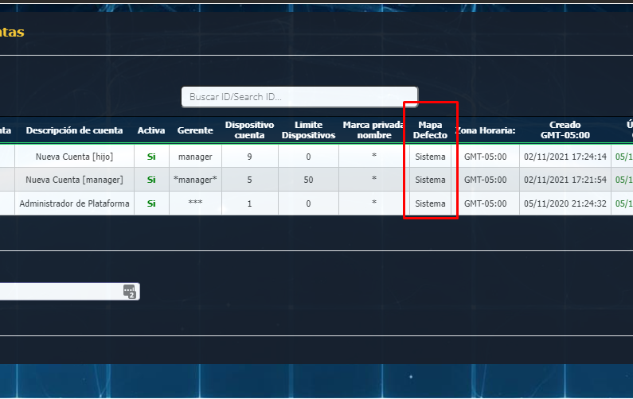Click the Marca privada nombre column header
633x399 pixels.
[x=373, y=130]
